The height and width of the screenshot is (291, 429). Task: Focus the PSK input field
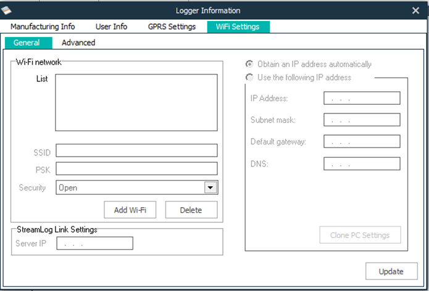pos(136,168)
